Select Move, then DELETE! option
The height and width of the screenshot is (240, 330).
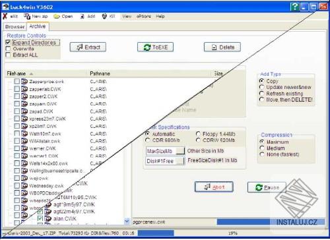point(261,100)
